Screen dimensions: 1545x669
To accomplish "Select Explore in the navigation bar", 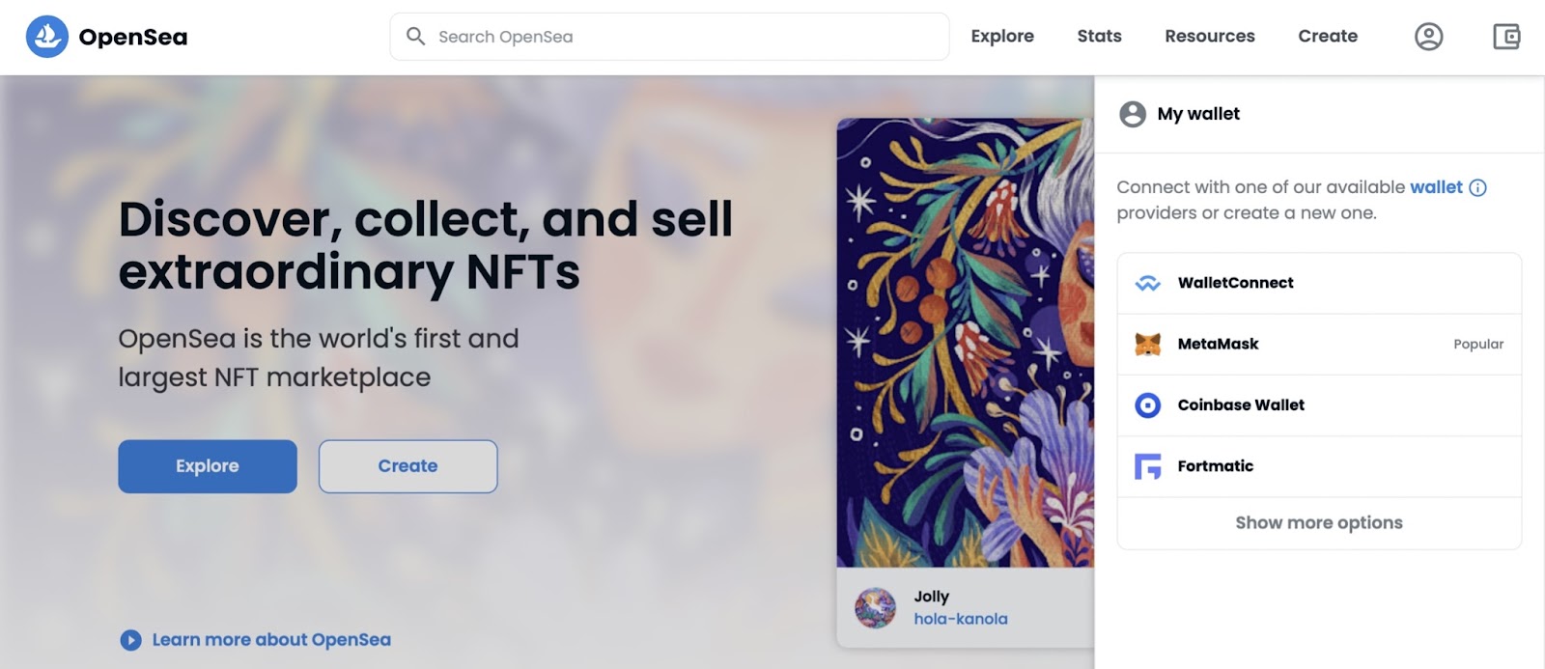I will pos(1002,36).
